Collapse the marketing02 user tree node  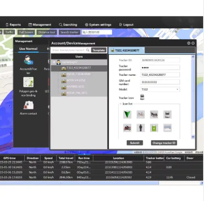(54, 62)
